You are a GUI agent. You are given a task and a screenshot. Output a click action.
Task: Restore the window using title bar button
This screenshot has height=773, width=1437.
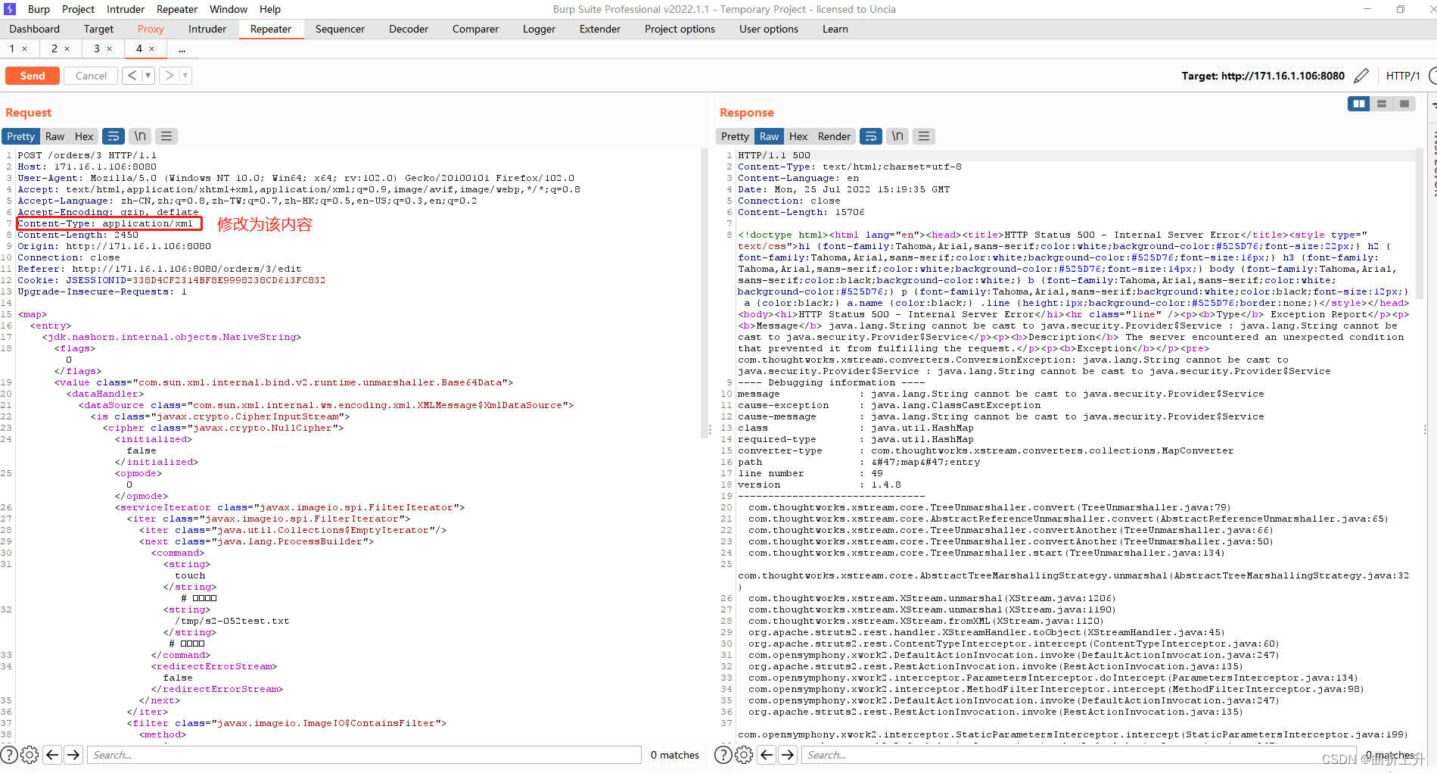tap(1401, 9)
